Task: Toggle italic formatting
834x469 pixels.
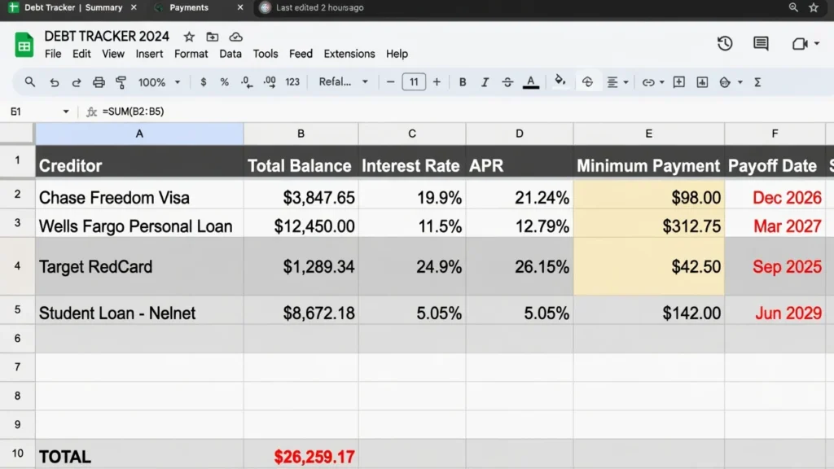Action: [x=485, y=82]
